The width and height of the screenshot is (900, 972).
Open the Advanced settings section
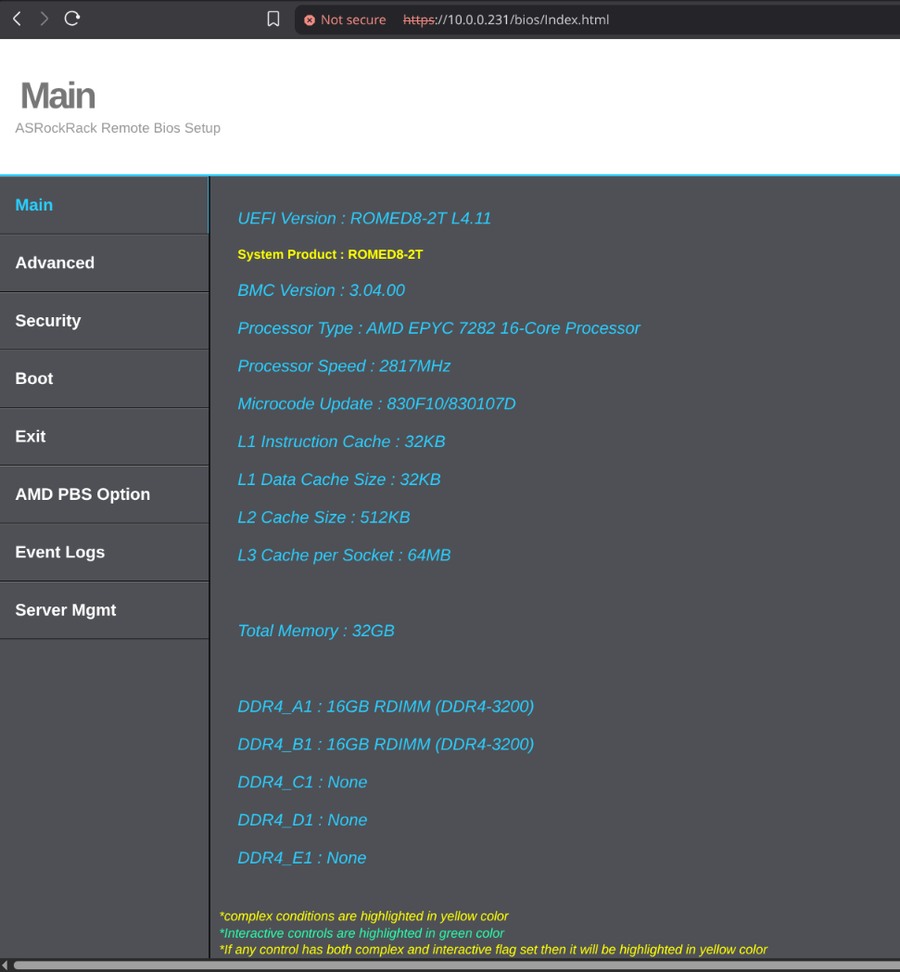[x=104, y=263]
